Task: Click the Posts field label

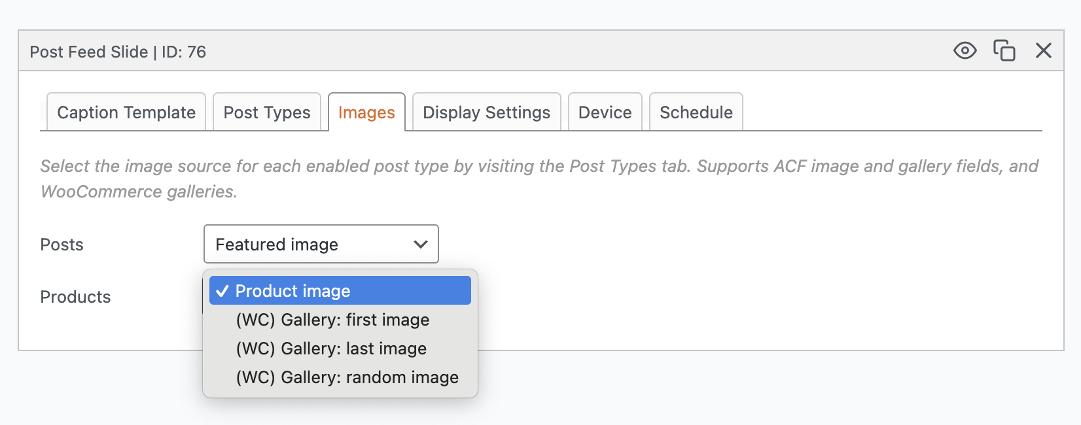Action: [x=62, y=245]
